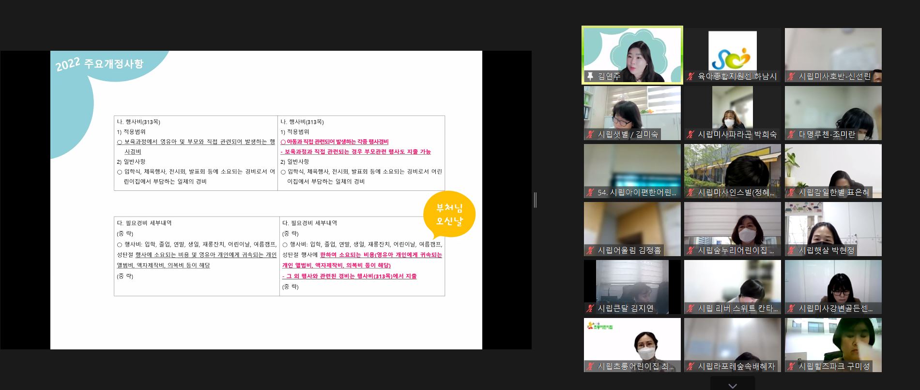Click muted mic icon for 시립라포레숲속배혜자
Viewport: 920px width, 390px height.
[690, 366]
